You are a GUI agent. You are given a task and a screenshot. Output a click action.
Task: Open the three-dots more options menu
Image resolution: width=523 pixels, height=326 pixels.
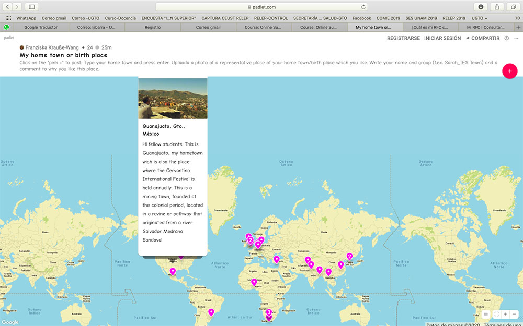click(516, 38)
